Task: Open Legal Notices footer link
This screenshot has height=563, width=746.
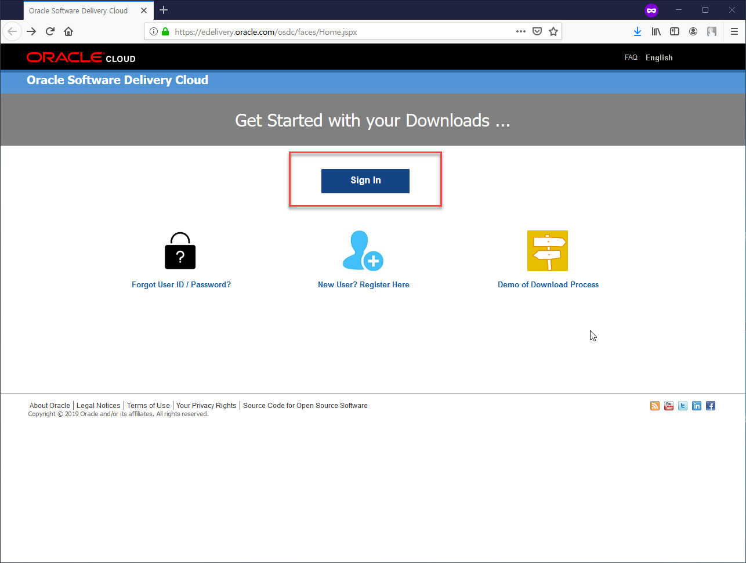Action: point(99,406)
